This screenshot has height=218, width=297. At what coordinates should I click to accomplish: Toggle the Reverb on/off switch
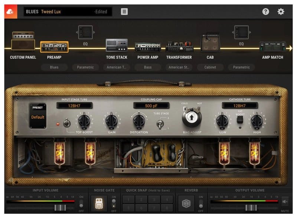point(201,203)
